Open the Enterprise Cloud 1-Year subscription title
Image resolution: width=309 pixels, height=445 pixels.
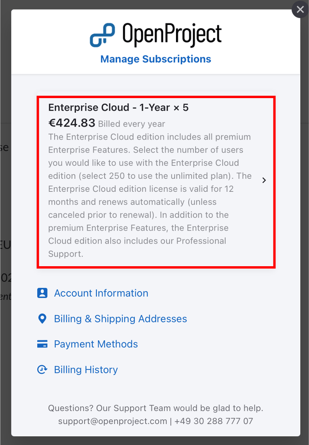tap(118, 108)
